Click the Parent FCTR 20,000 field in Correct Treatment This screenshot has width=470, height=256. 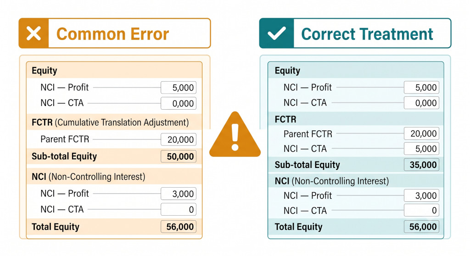(421, 134)
